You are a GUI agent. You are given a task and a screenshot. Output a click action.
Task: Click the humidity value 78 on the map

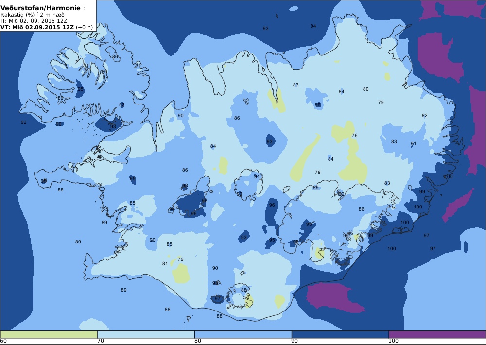tap(317, 172)
